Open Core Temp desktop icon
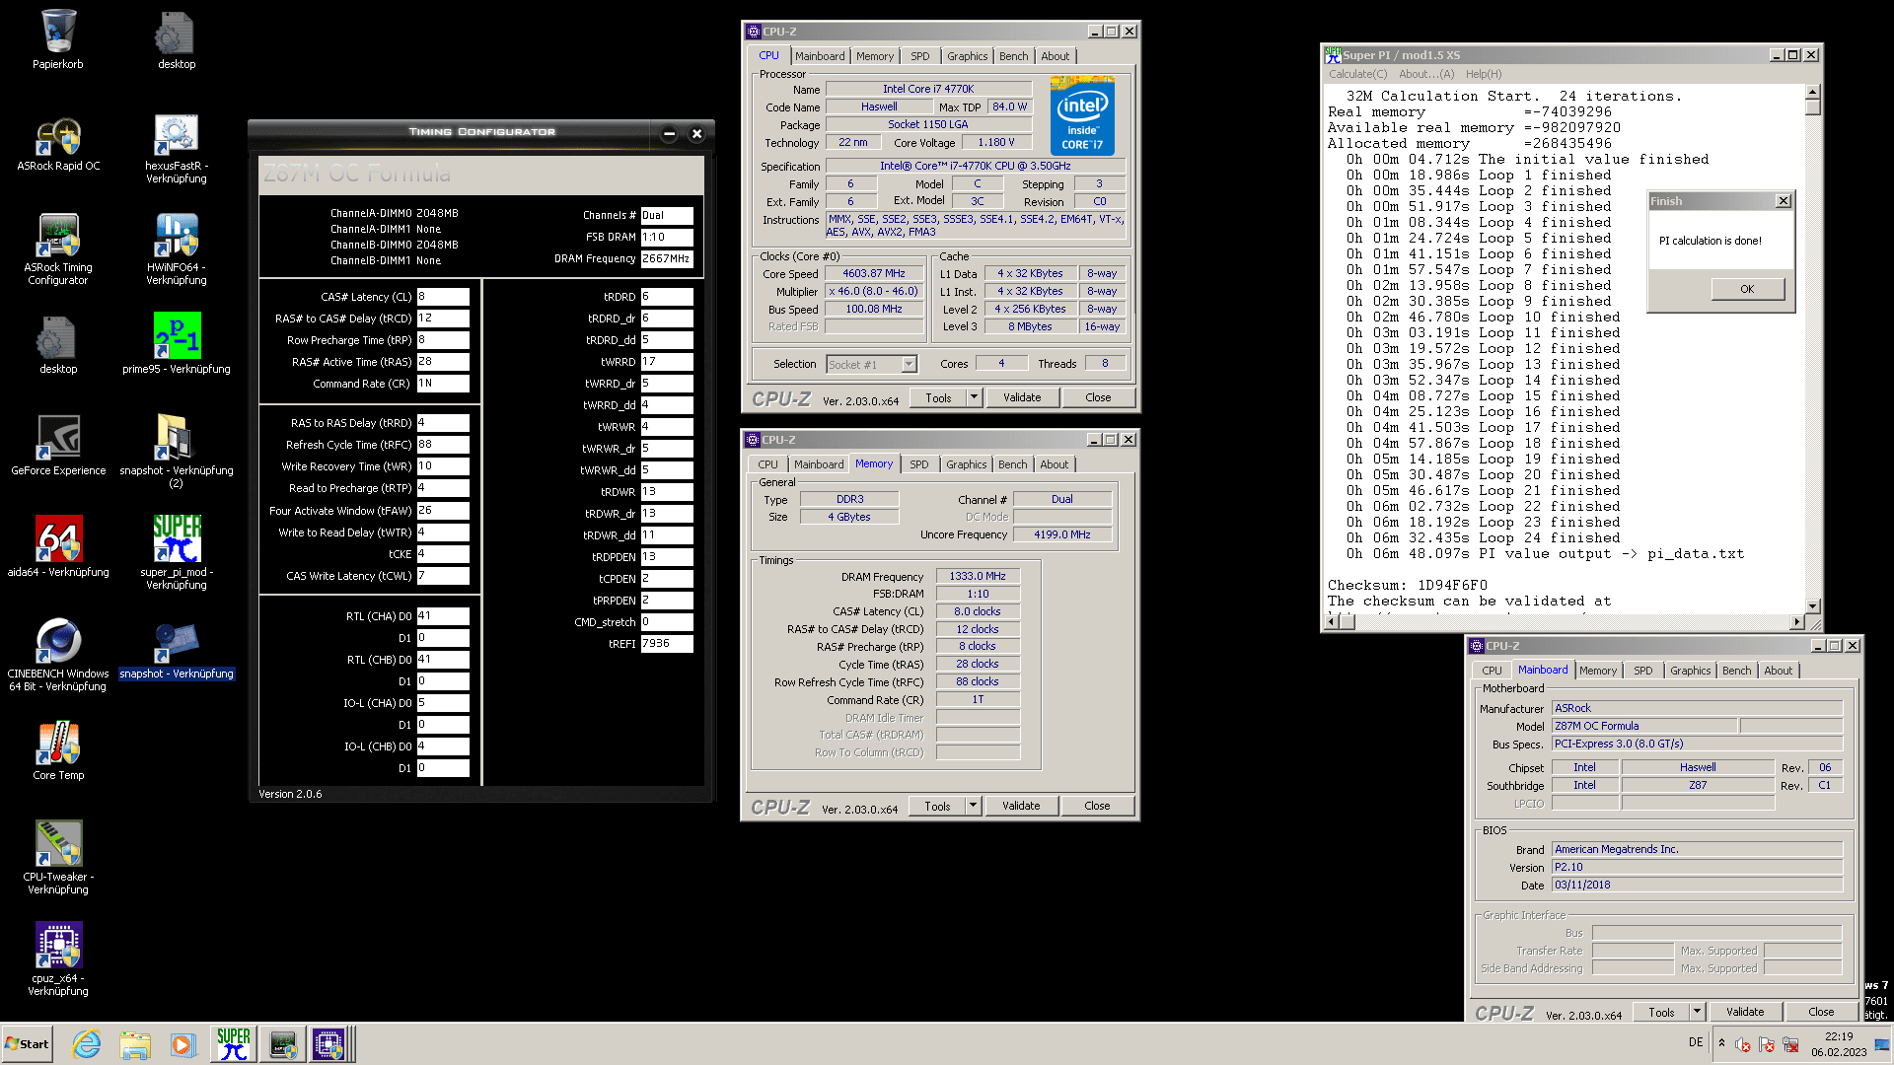 pos(58,750)
